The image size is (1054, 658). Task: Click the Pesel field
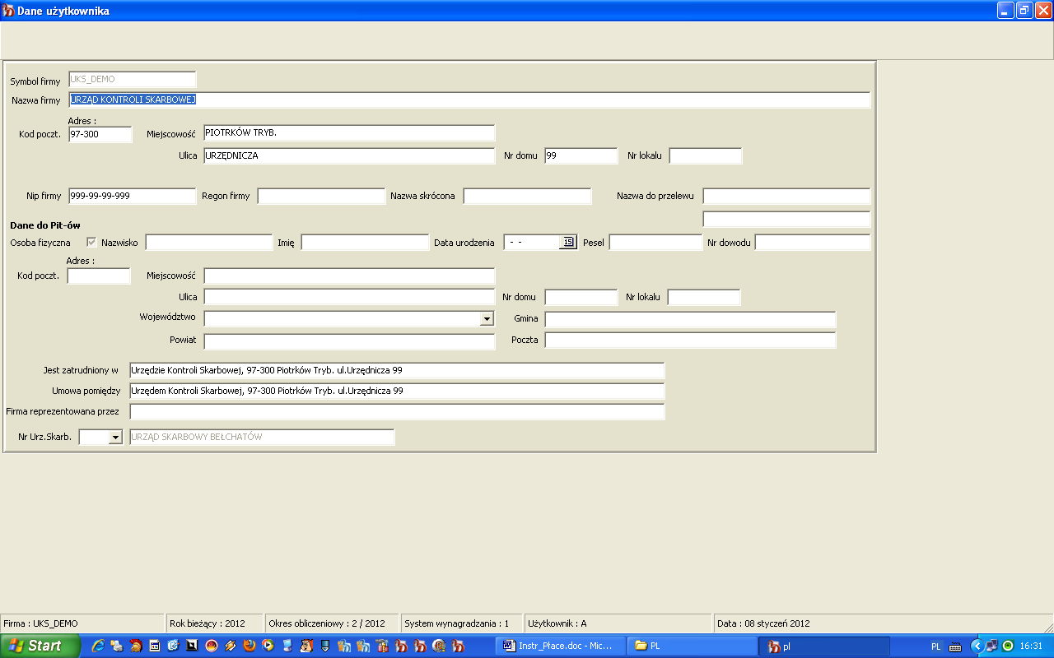(655, 243)
